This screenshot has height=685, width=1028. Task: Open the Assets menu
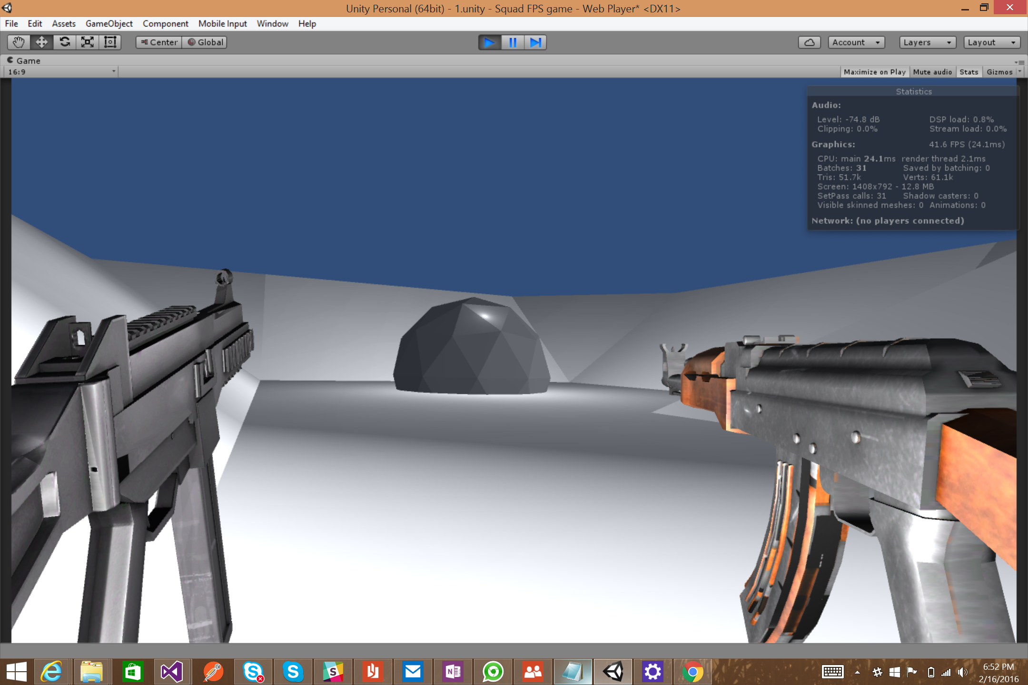coord(64,23)
